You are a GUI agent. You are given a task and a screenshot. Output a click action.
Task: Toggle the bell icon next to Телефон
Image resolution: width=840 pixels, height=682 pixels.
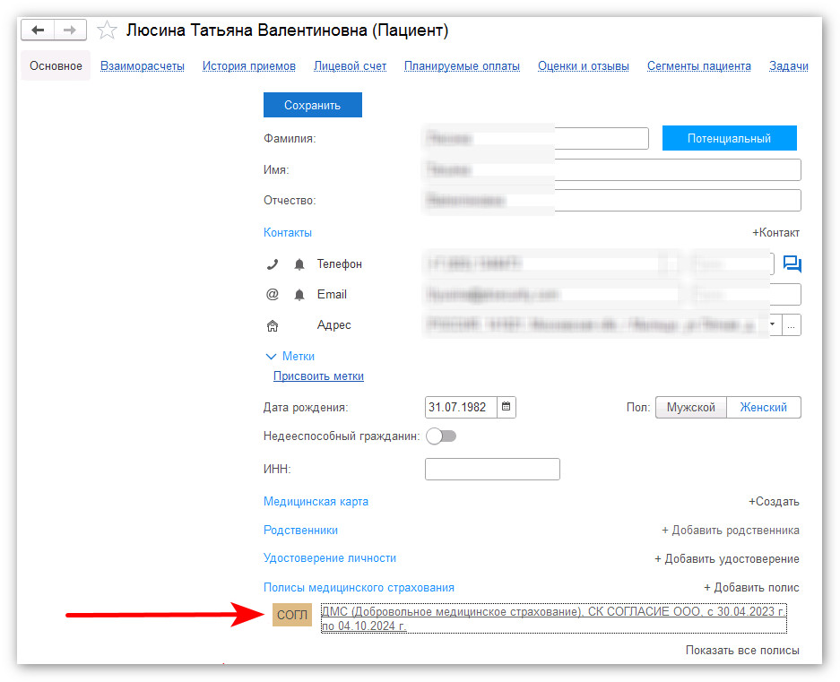click(299, 264)
